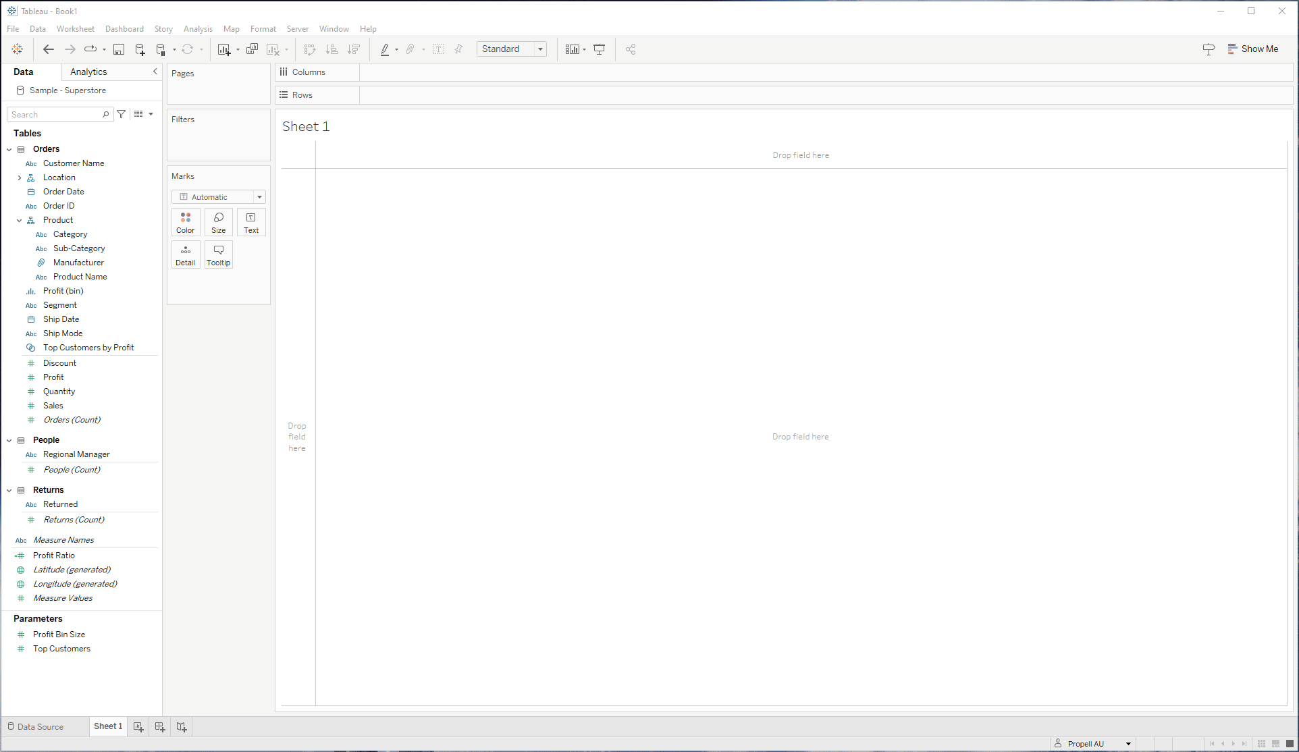Click the Undo back arrow
This screenshot has height=752, width=1299.
click(x=48, y=49)
